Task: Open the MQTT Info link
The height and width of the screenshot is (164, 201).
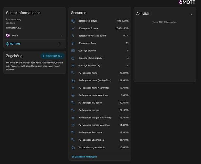Action: coord(13,44)
